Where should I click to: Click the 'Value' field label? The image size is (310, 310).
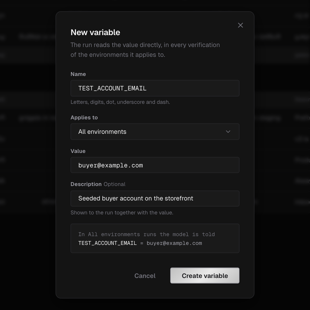(78, 151)
